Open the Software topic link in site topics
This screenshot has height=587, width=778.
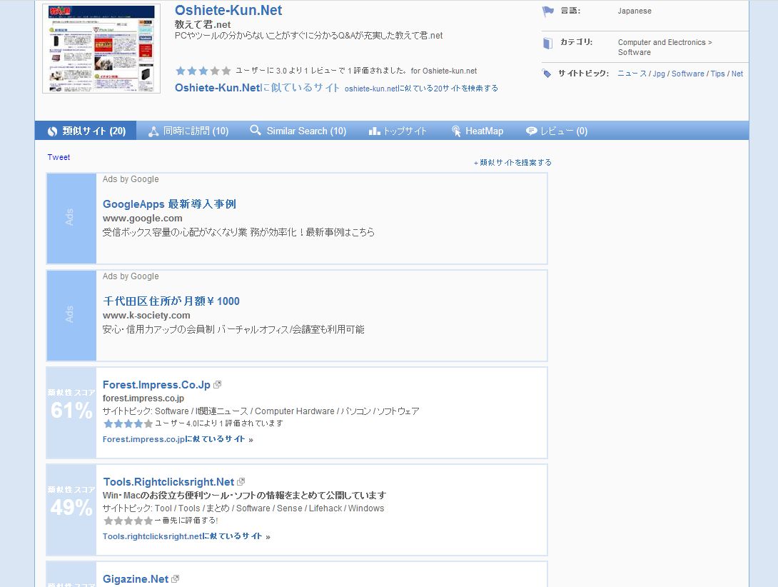point(687,74)
